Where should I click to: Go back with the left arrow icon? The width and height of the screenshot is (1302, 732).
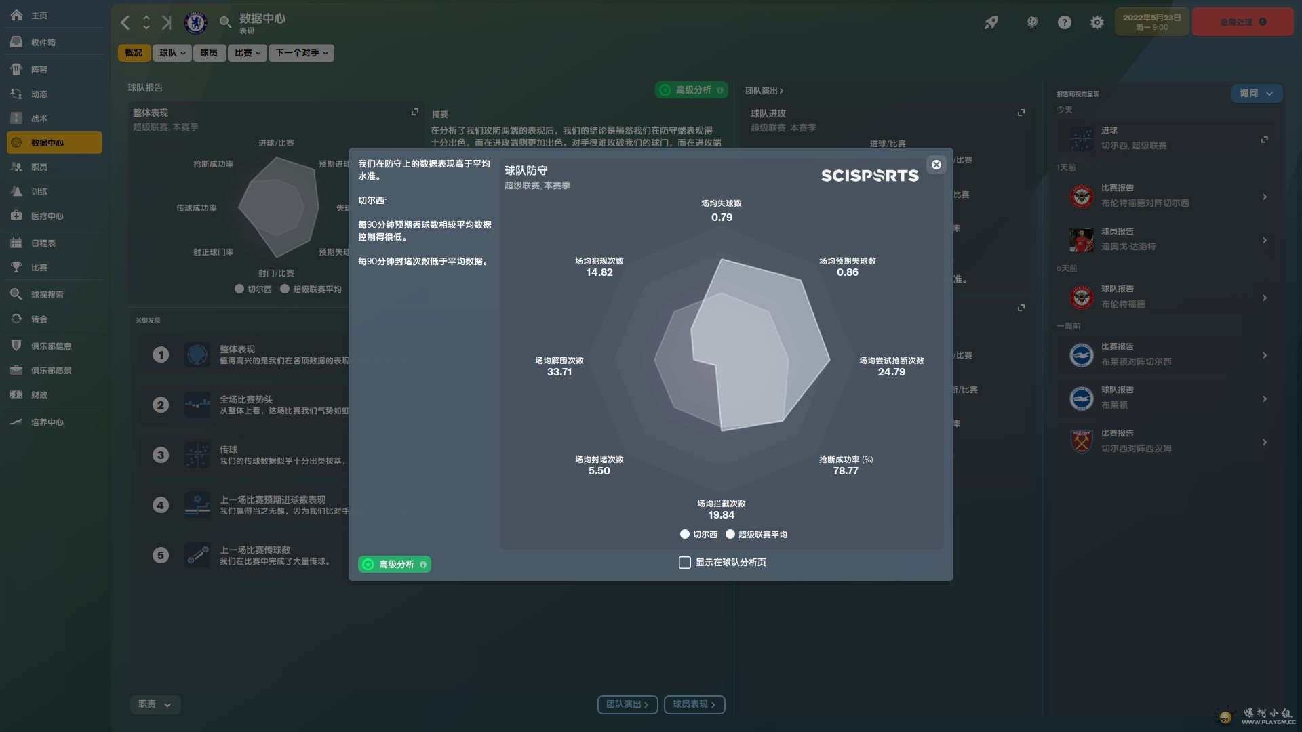point(125,22)
